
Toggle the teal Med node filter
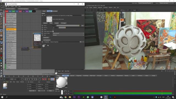click(x=31, y=11)
